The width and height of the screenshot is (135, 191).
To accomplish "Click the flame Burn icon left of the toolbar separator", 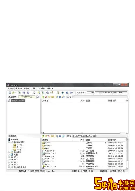I will tap(52, 93).
